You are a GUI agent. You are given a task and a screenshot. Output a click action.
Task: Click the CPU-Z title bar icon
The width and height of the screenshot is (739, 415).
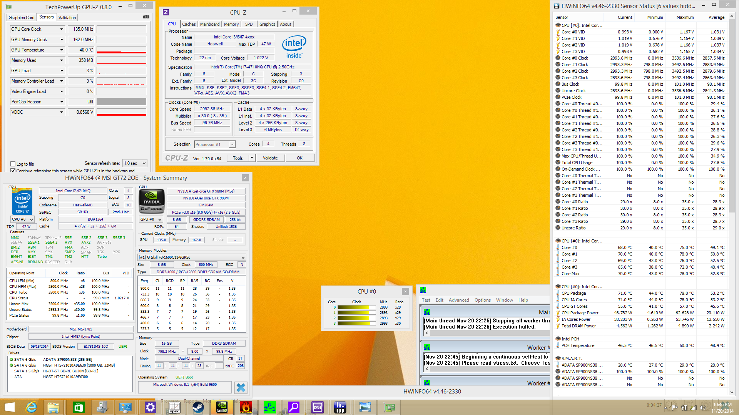[166, 12]
